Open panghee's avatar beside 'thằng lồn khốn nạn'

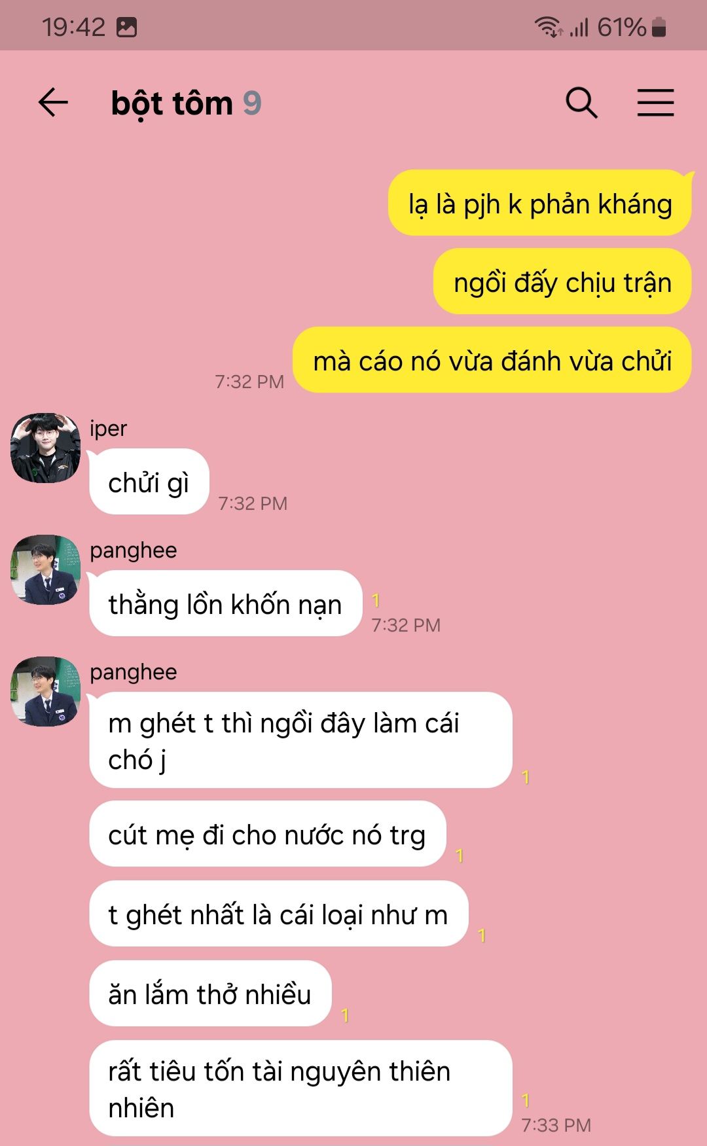(x=45, y=569)
